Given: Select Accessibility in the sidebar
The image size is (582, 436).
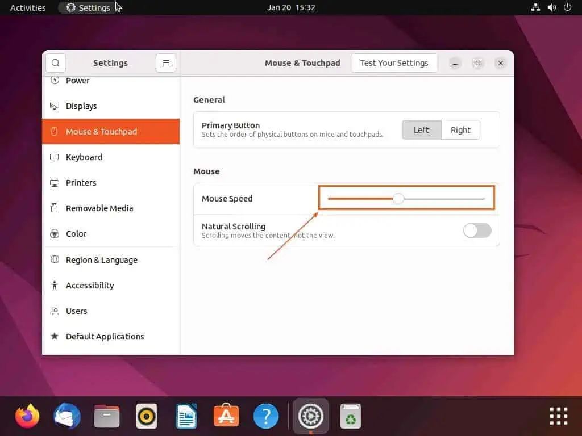Looking at the screenshot, I should coord(89,285).
